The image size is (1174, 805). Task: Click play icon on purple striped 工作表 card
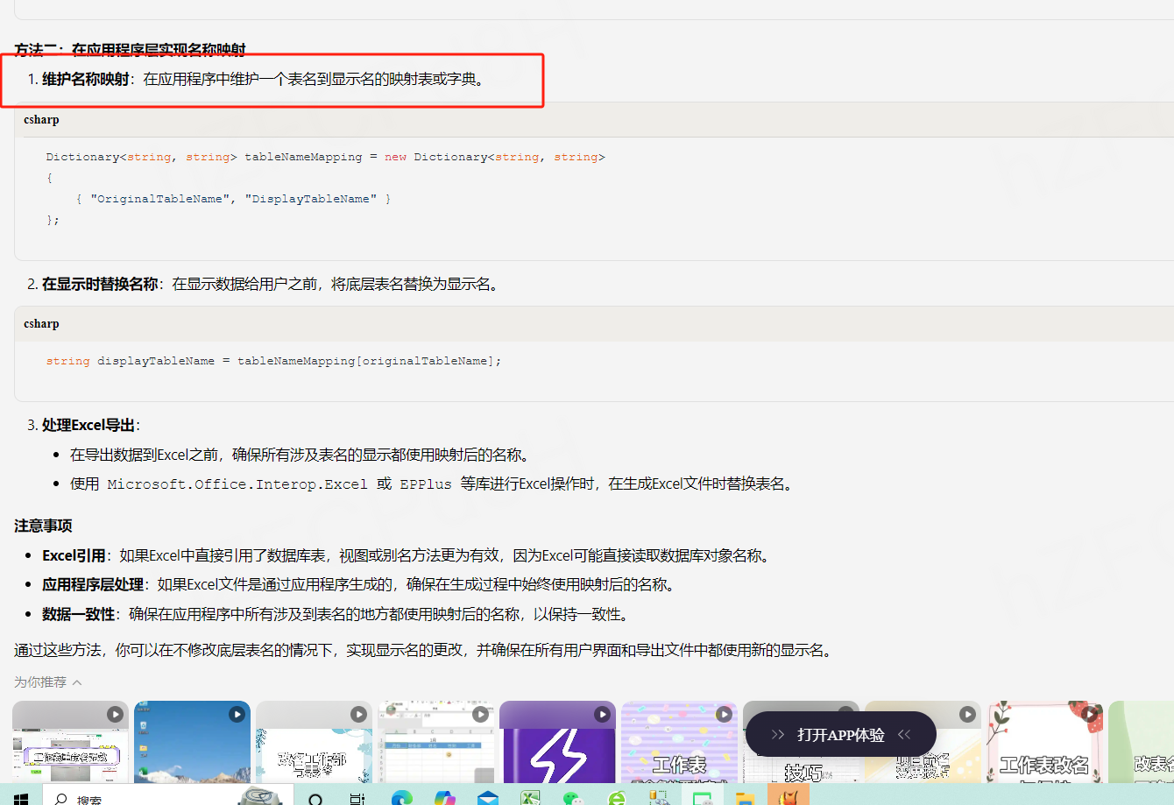(724, 714)
